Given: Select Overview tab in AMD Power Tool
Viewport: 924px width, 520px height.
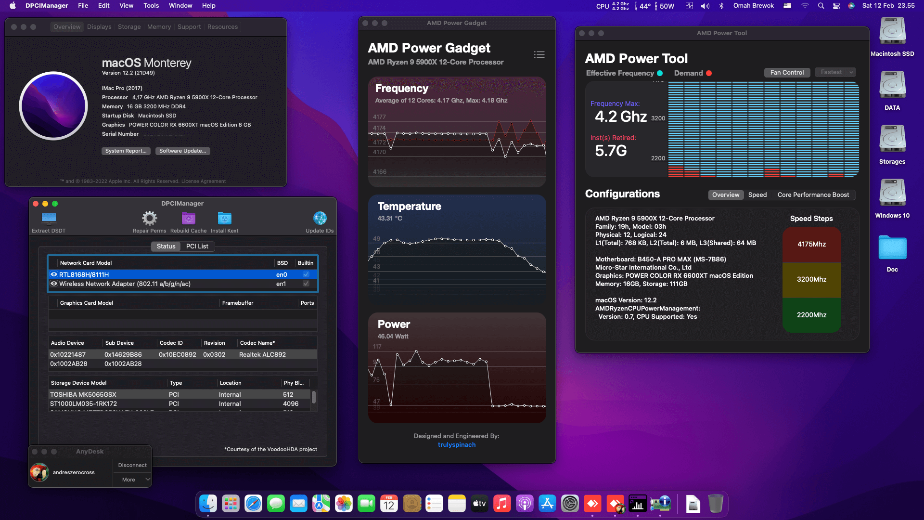Looking at the screenshot, I should [x=726, y=195].
